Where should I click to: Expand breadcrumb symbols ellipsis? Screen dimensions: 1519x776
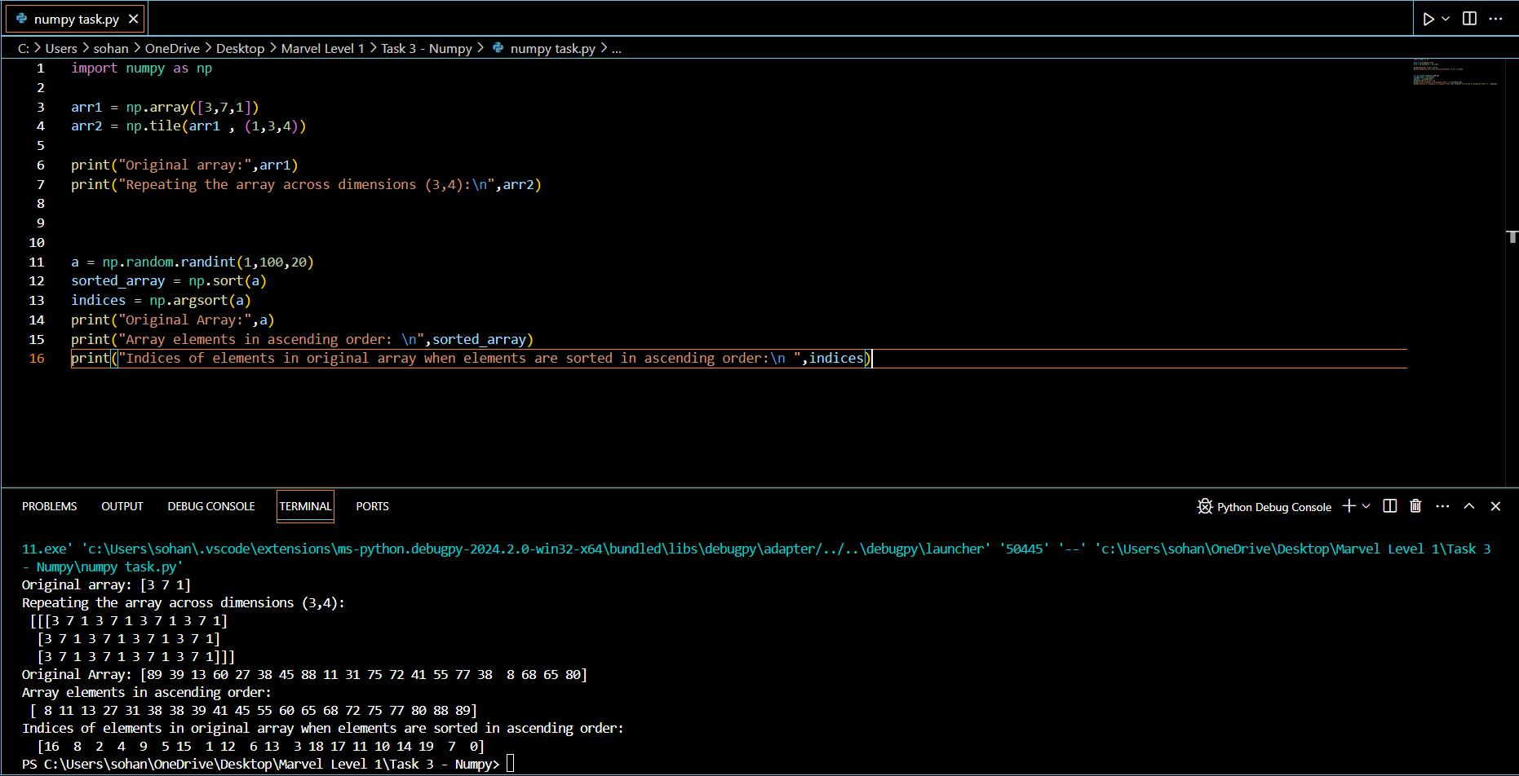click(617, 48)
